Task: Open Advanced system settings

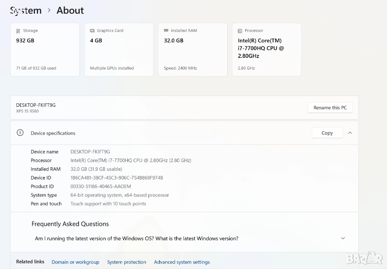Action: [182, 262]
